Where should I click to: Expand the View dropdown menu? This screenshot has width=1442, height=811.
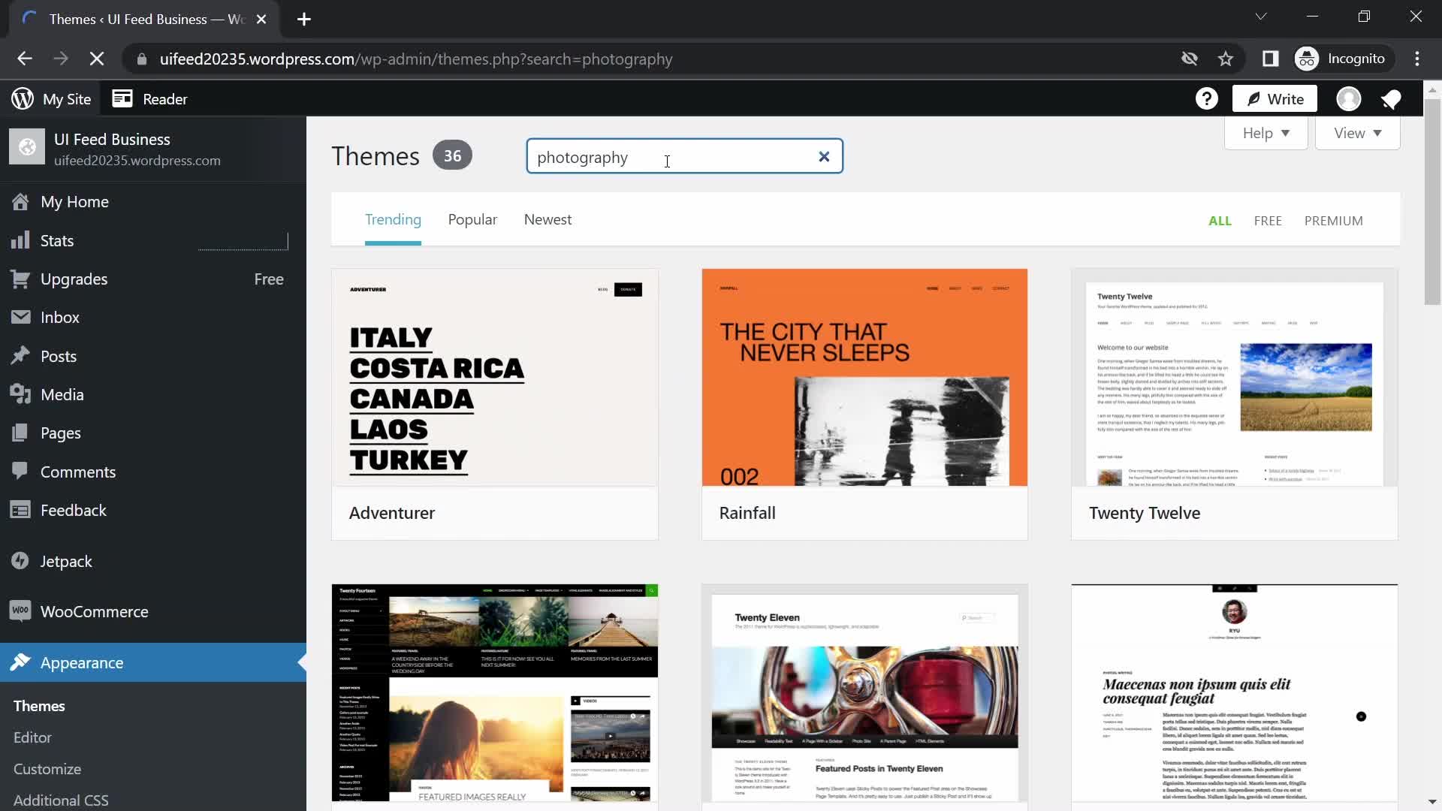pyautogui.click(x=1357, y=131)
